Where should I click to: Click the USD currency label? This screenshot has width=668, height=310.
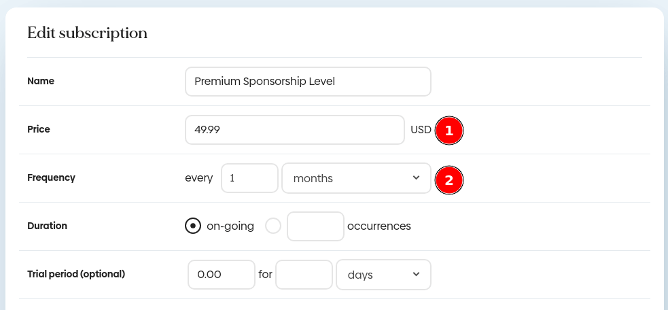tap(421, 130)
